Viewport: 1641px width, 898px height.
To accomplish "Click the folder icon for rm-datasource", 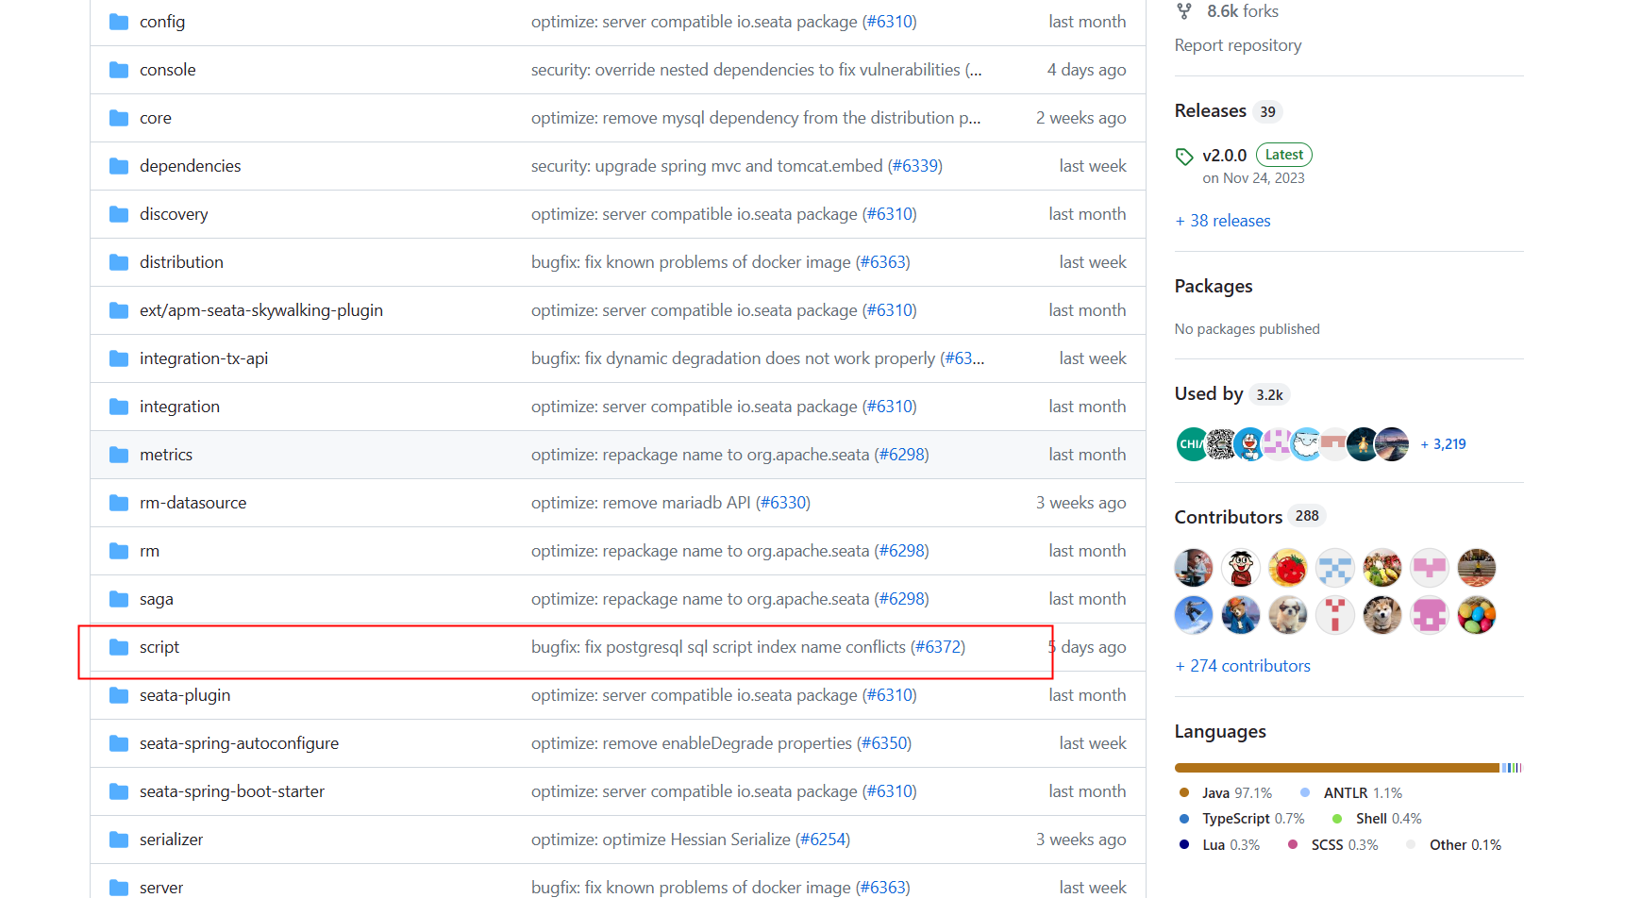I will coord(119,503).
